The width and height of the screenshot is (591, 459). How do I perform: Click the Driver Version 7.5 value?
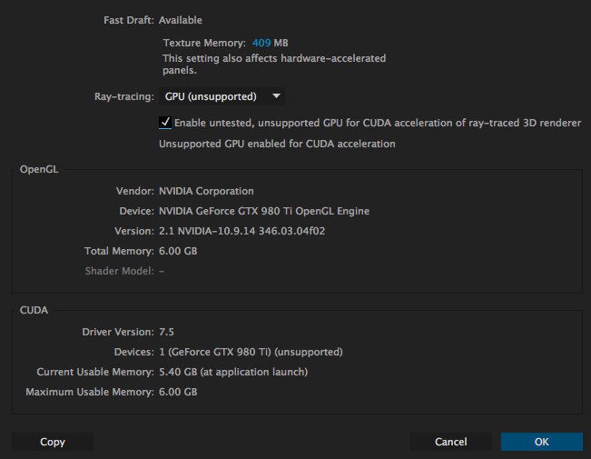point(166,333)
